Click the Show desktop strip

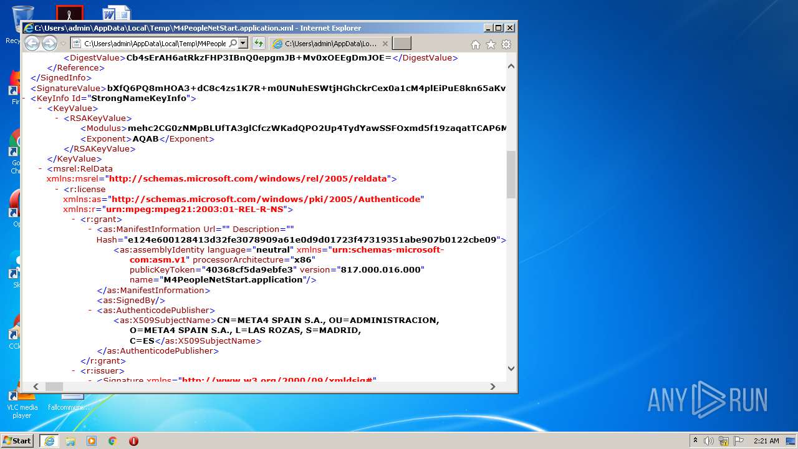pos(791,440)
